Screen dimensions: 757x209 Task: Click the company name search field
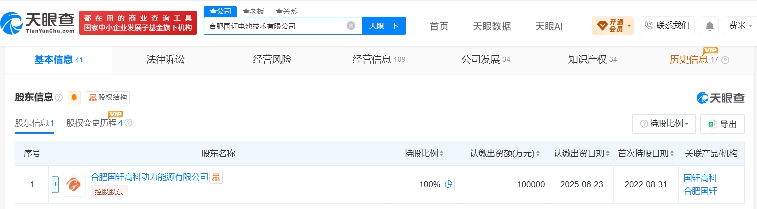pyautogui.click(x=275, y=26)
